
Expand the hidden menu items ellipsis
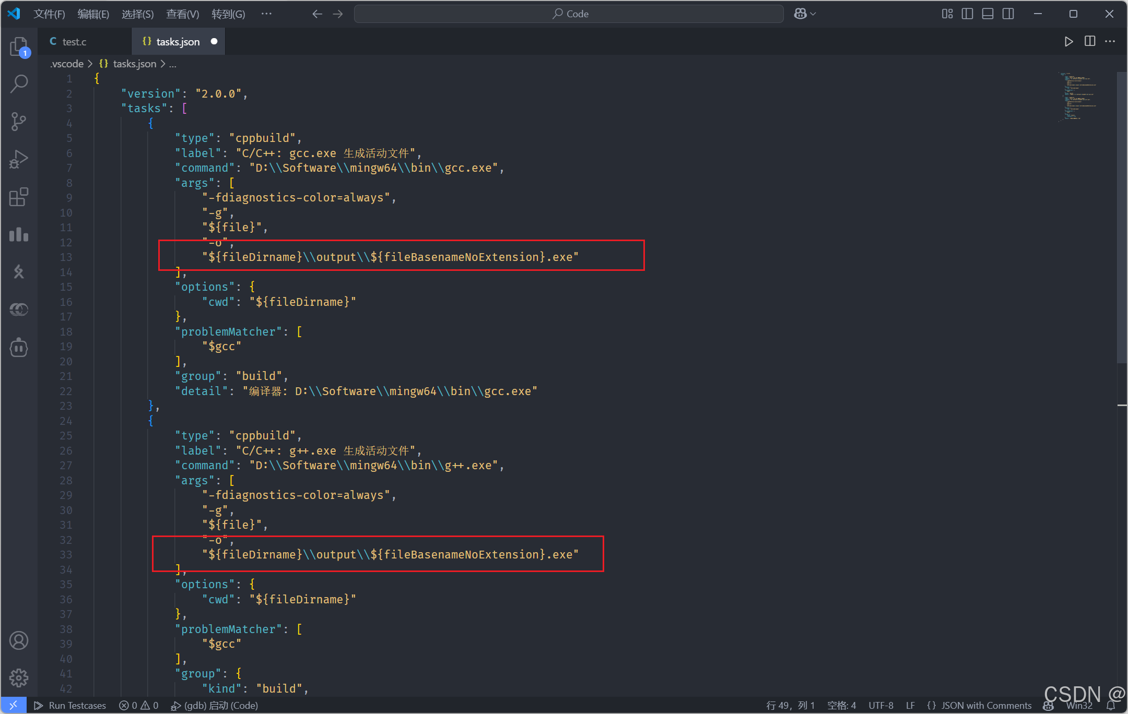(x=266, y=14)
